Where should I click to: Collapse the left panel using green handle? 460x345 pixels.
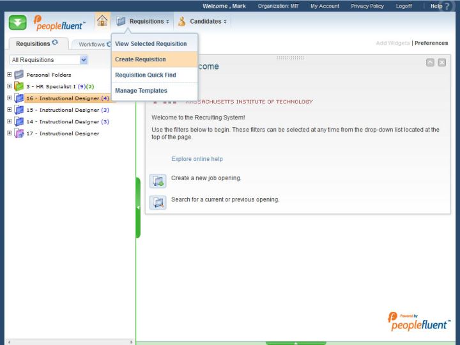click(138, 208)
